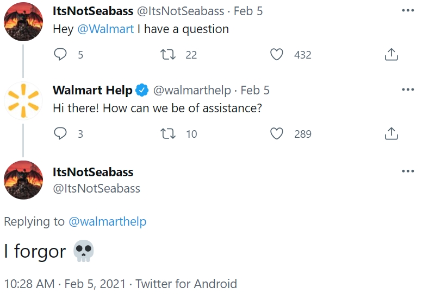The image size is (423, 294).
Task: Open @walmarthelp in the Replying to line
Action: pos(107,222)
